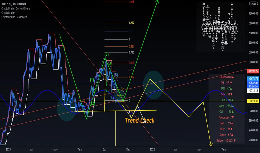Select the Adx 31 dashboard row
The height and width of the screenshot is (153, 260).
coord(227,94)
